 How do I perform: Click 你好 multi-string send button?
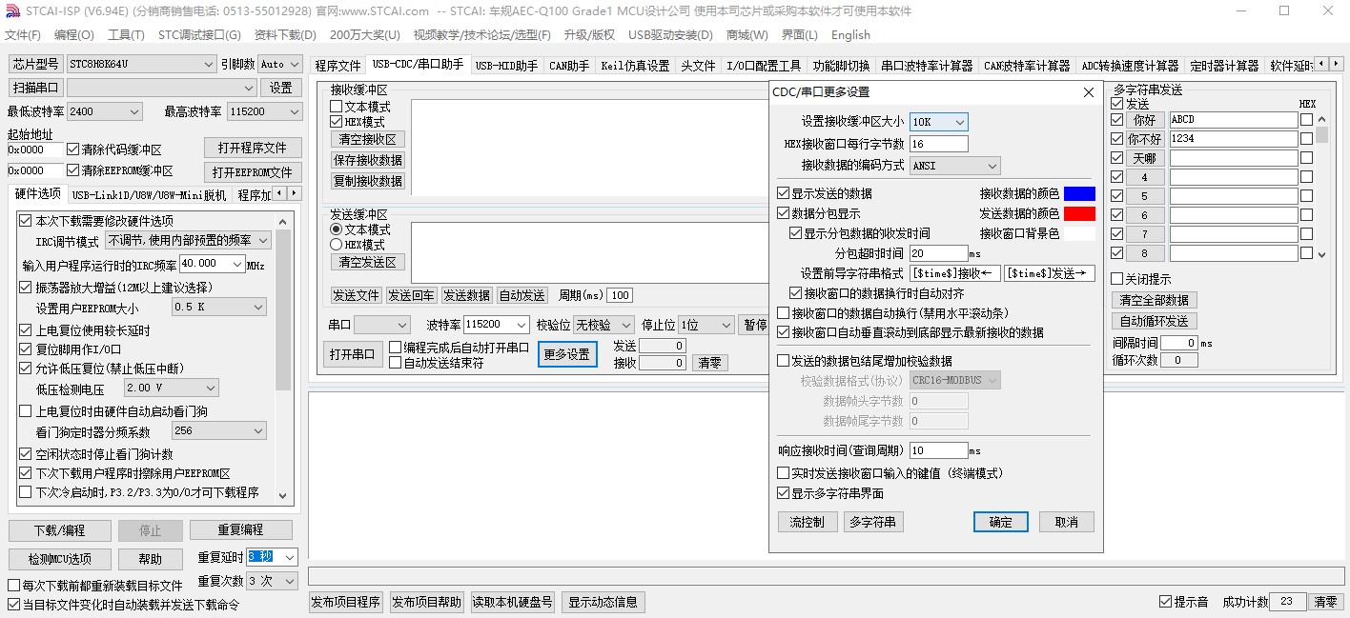[1145, 120]
